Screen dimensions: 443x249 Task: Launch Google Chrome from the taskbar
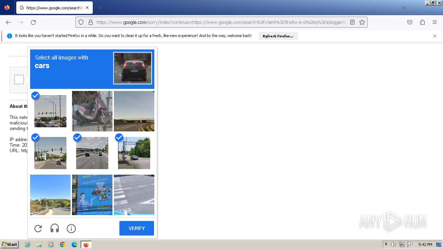click(63, 245)
